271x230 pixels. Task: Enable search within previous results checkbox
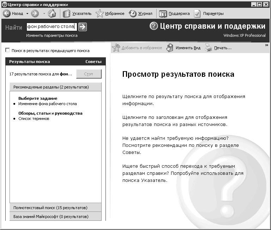(8, 51)
